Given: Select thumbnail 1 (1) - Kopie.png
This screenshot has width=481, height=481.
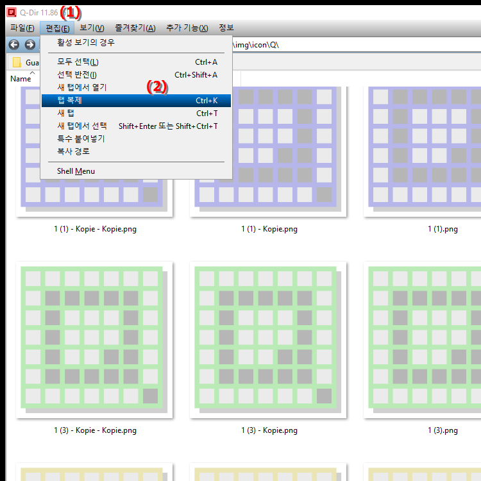Looking at the screenshot, I should click(268, 152).
